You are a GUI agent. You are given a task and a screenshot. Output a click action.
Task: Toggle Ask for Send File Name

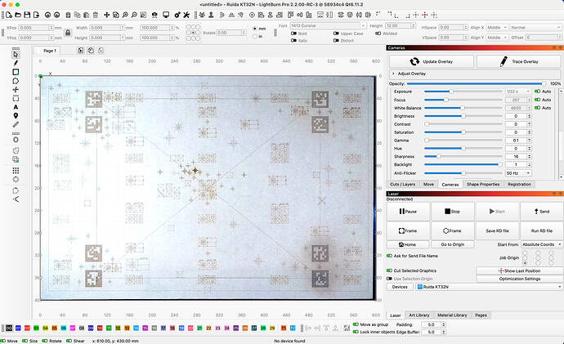[x=389, y=256]
